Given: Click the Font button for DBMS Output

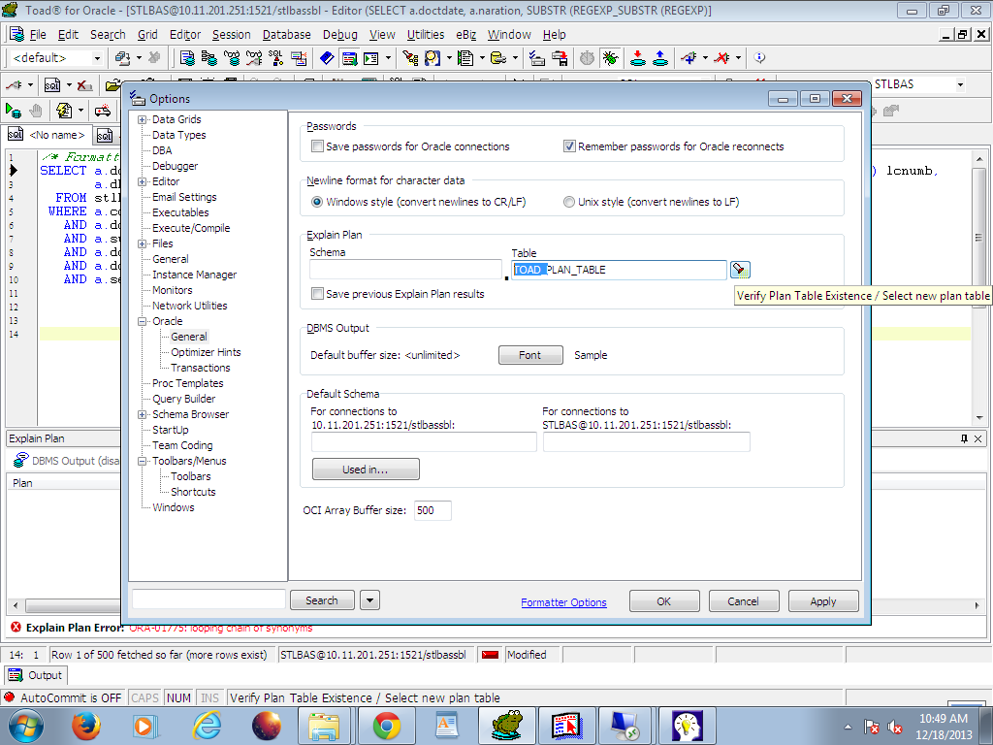Looking at the screenshot, I should tap(530, 355).
